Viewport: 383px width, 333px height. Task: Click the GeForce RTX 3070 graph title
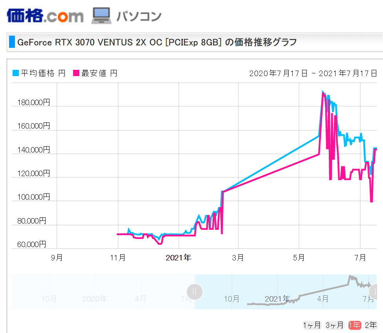point(157,42)
